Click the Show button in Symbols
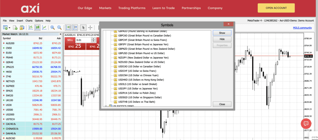The image size is (318, 140). (x=222, y=33)
